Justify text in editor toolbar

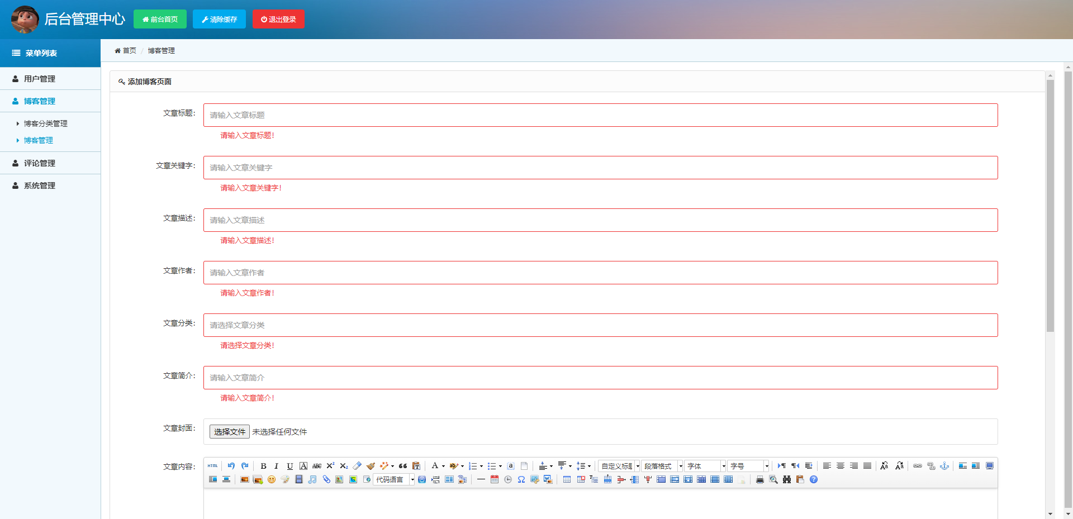click(x=867, y=466)
